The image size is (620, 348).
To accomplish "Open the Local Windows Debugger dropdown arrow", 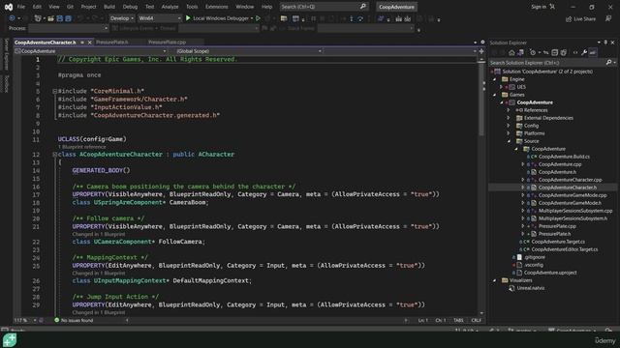I will tap(252, 18).
